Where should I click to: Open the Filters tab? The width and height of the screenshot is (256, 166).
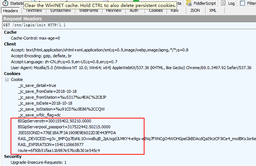(x=248, y=3)
